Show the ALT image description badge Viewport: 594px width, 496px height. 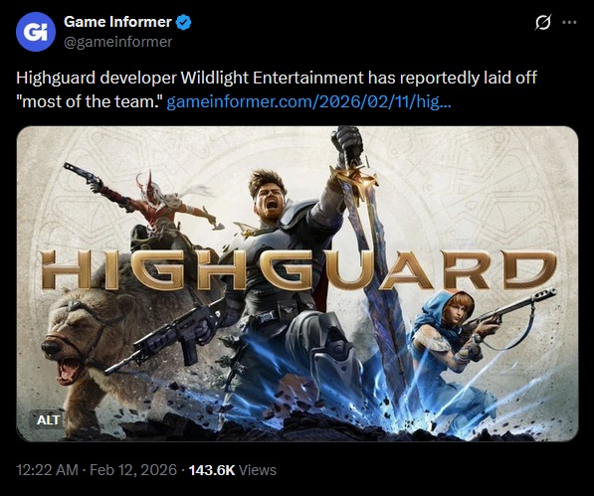(48, 419)
